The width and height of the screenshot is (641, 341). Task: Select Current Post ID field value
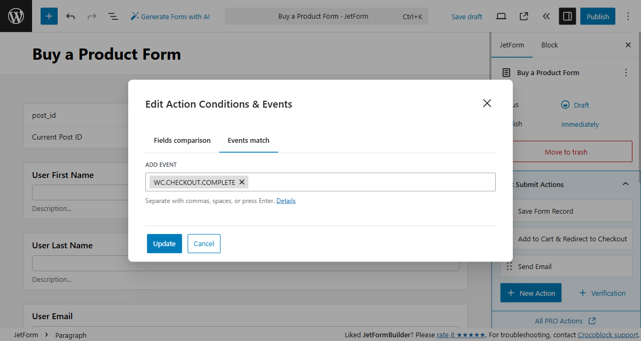[x=57, y=137]
